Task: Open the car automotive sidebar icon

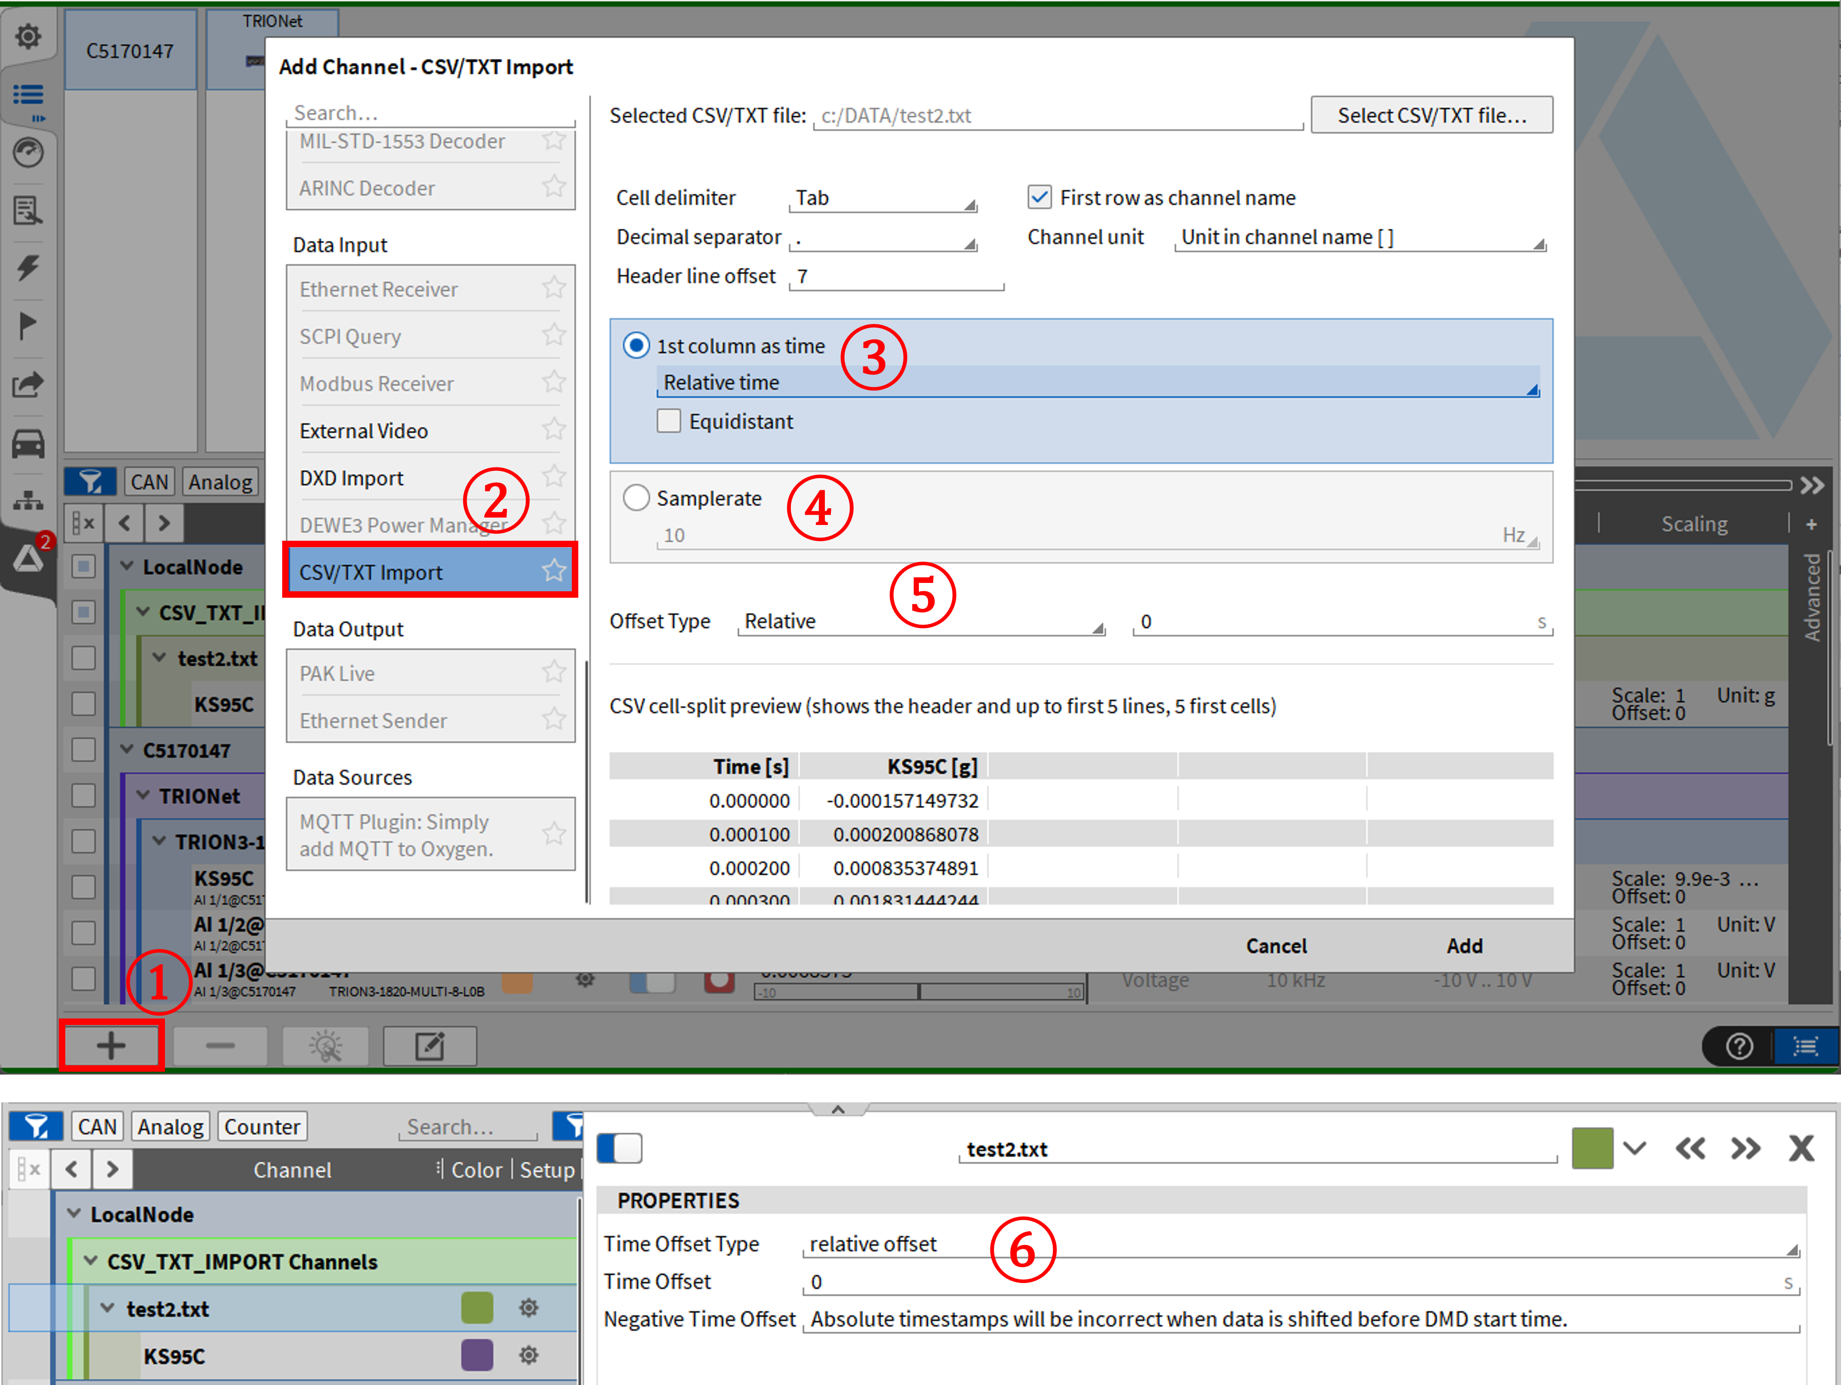Action: (28, 443)
